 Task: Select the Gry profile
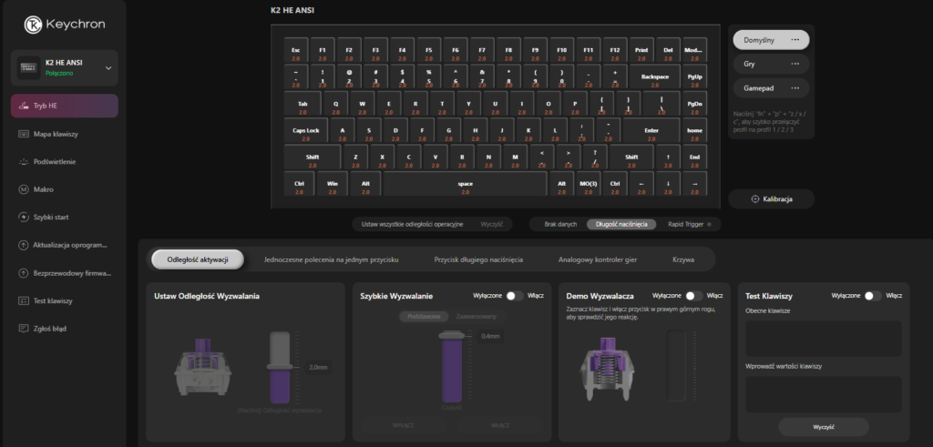point(771,64)
